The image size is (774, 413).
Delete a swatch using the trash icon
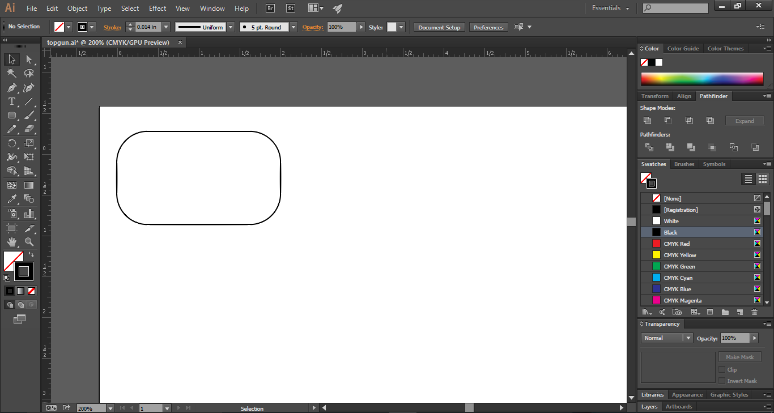tap(754, 312)
